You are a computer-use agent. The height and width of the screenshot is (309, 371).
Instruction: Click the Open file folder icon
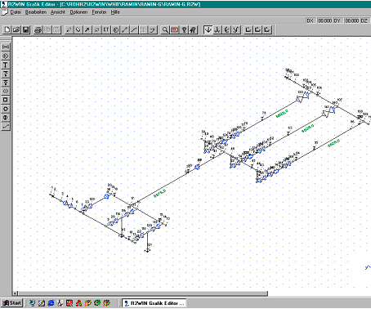(16, 29)
